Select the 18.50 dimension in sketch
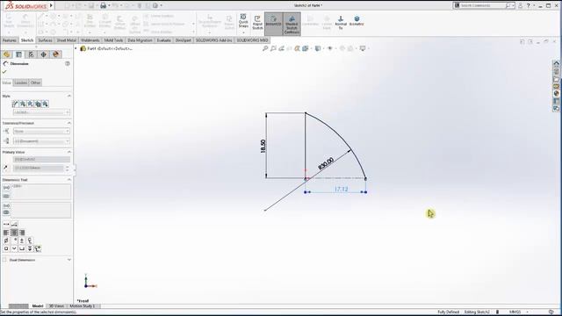The width and height of the screenshot is (562, 316). tap(263, 147)
